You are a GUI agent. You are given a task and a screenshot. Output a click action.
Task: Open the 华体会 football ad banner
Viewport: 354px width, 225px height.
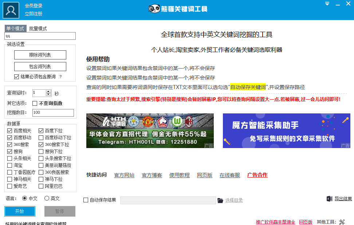coord(150,131)
